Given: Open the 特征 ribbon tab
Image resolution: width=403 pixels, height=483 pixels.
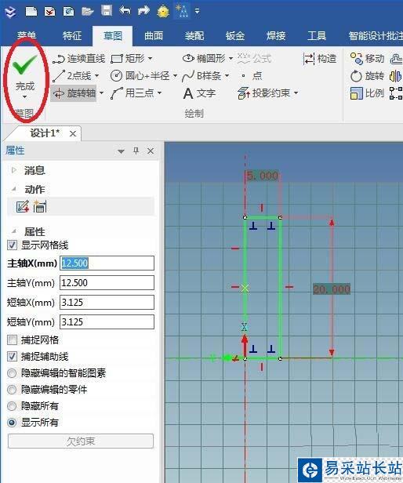Looking at the screenshot, I should tap(72, 36).
